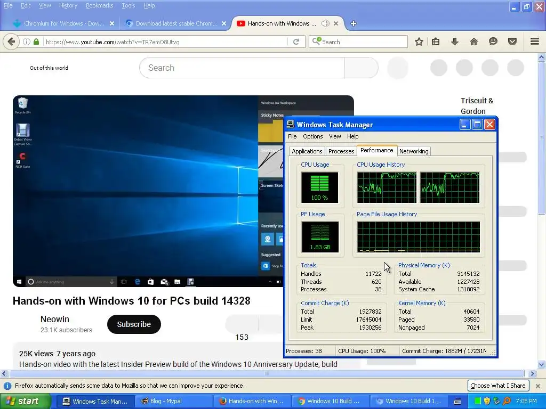Dismiss the Firefox data notification bar
Screen dimensions: 546x409
click(x=538, y=386)
